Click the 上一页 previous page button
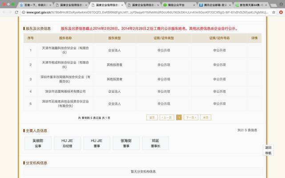The height and width of the screenshot is (178, 285). click(167, 118)
